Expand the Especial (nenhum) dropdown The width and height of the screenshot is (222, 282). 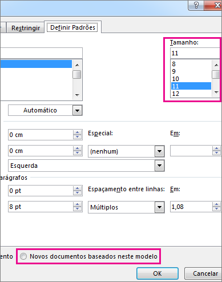click(159, 151)
